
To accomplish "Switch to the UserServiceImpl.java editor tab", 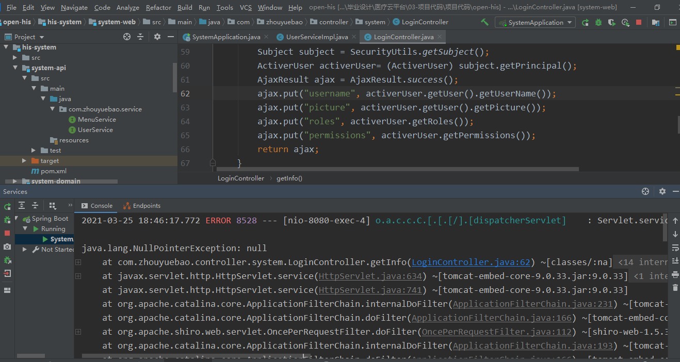I will 317,37.
